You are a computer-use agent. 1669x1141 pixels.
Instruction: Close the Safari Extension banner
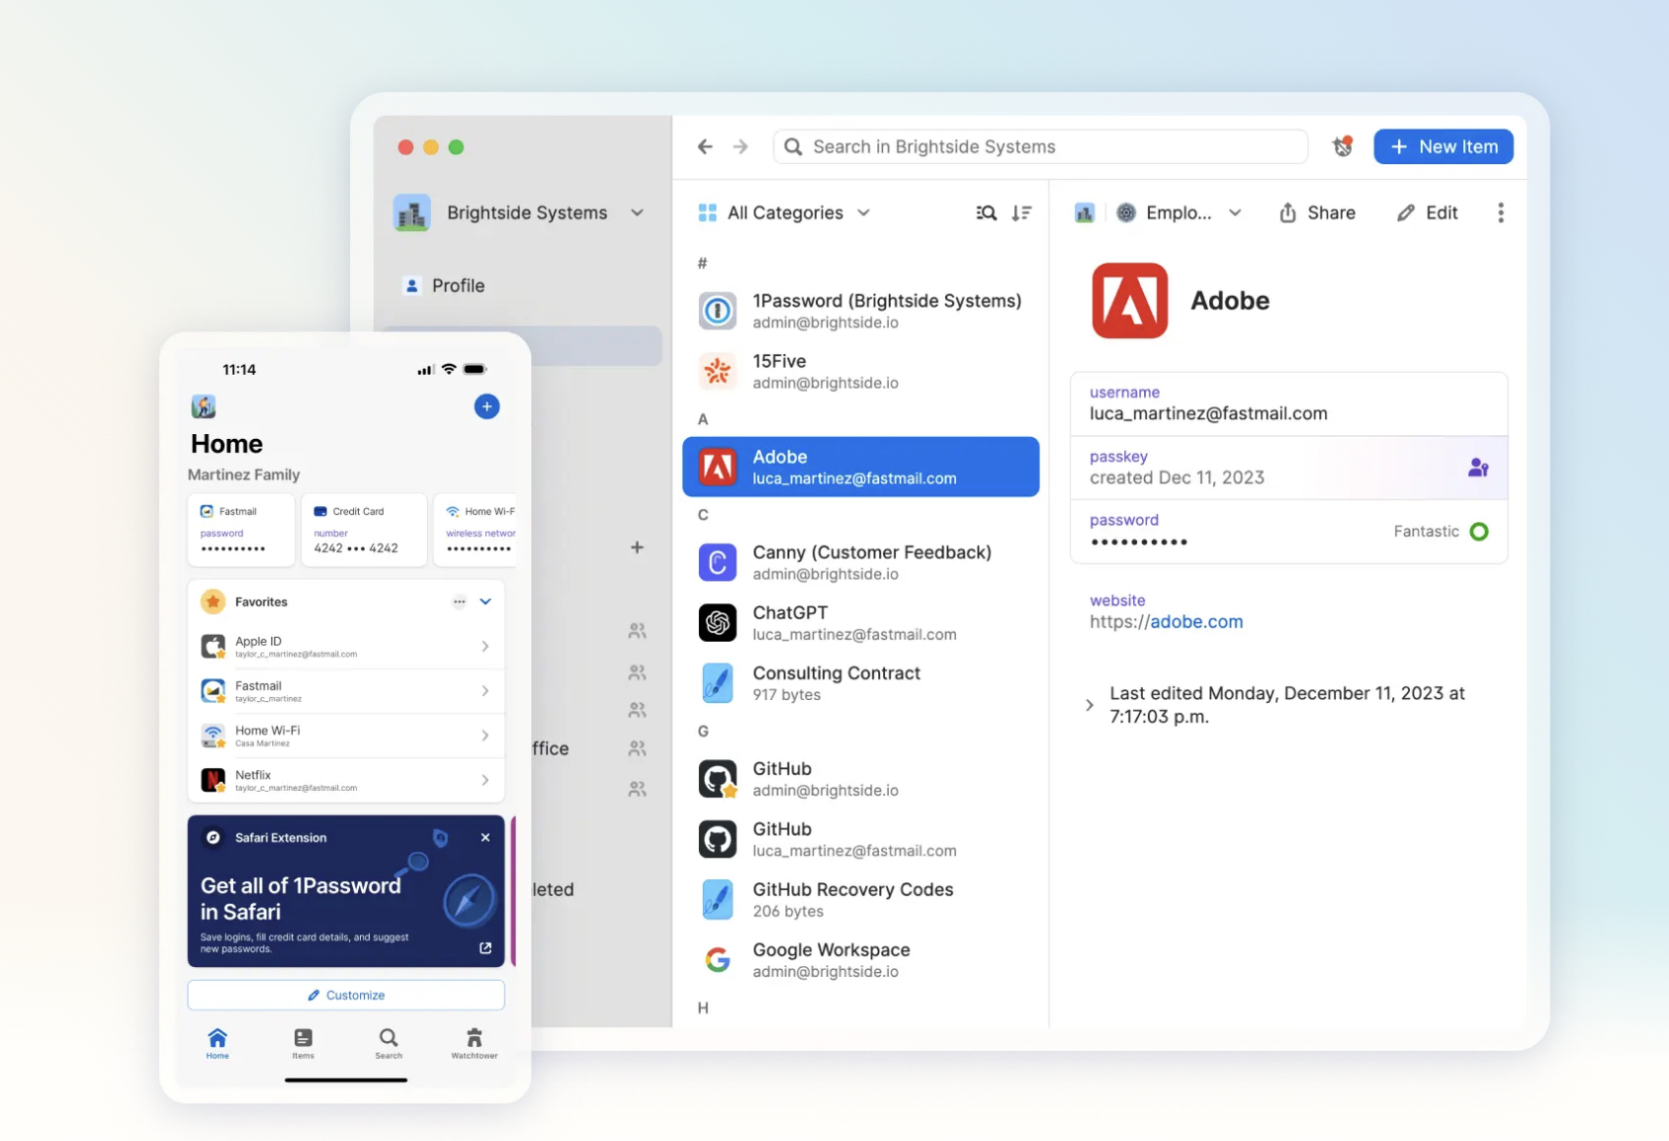coord(485,837)
